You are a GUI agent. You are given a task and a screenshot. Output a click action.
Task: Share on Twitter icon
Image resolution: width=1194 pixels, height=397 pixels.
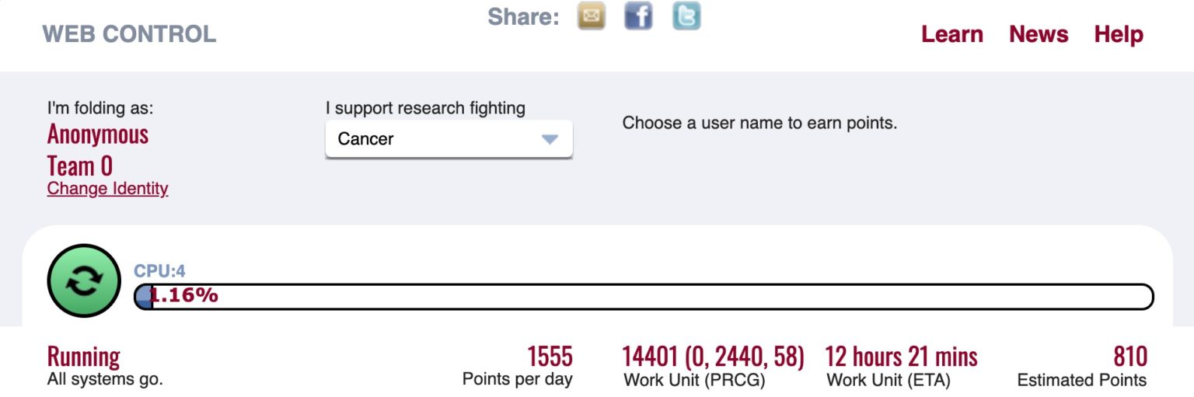tap(686, 16)
